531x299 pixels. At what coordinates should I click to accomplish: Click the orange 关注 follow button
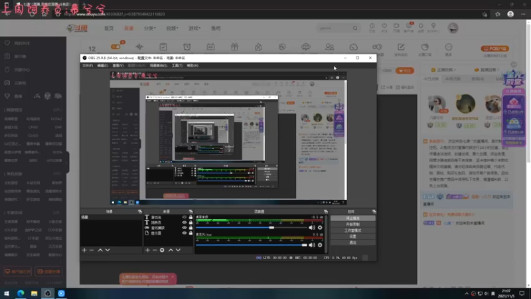pyautogui.click(x=405, y=71)
